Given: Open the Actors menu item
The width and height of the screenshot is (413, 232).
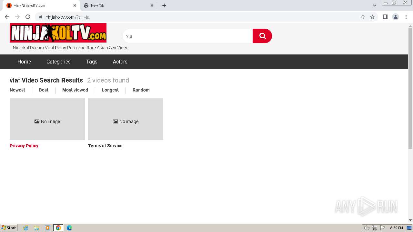Looking at the screenshot, I should pos(120,62).
